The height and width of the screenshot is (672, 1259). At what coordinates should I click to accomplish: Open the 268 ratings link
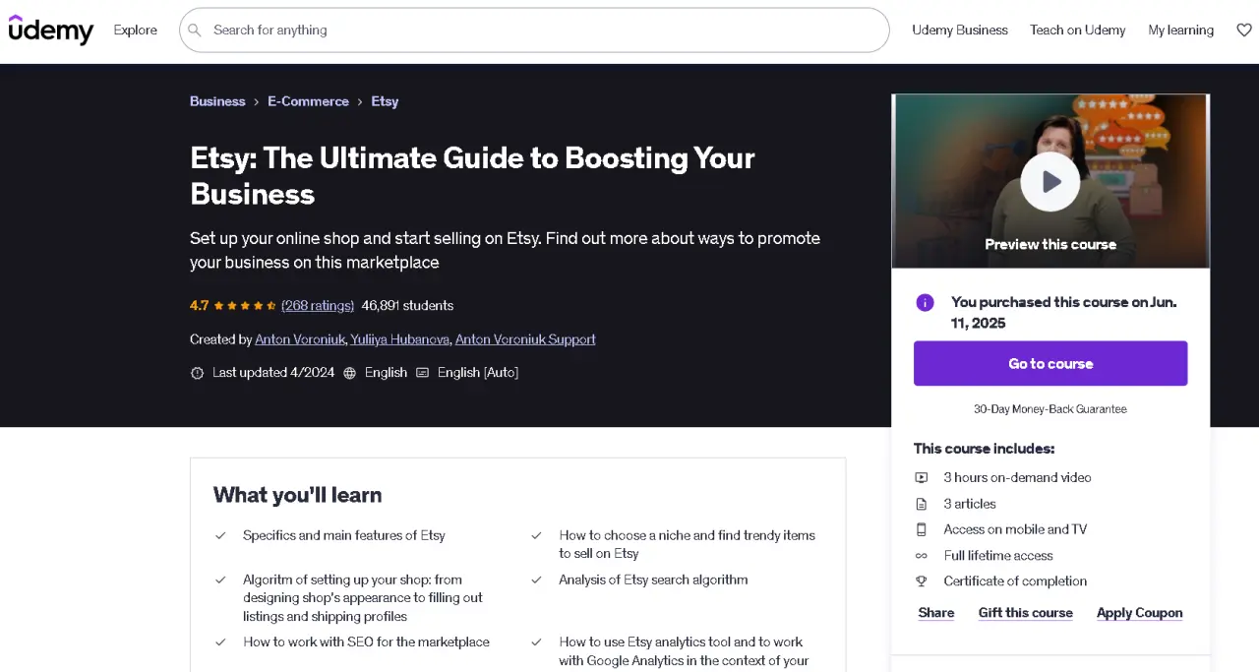[318, 306]
